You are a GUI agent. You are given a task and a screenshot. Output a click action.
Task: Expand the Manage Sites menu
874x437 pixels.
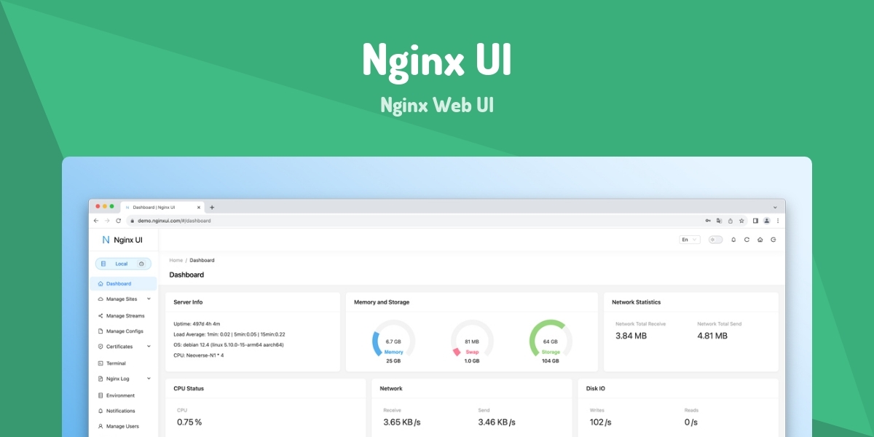(122, 299)
